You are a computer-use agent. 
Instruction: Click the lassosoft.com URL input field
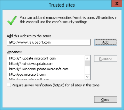49,42
